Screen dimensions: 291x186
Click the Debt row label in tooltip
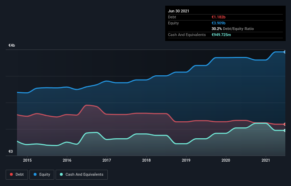pyautogui.click(x=172, y=17)
